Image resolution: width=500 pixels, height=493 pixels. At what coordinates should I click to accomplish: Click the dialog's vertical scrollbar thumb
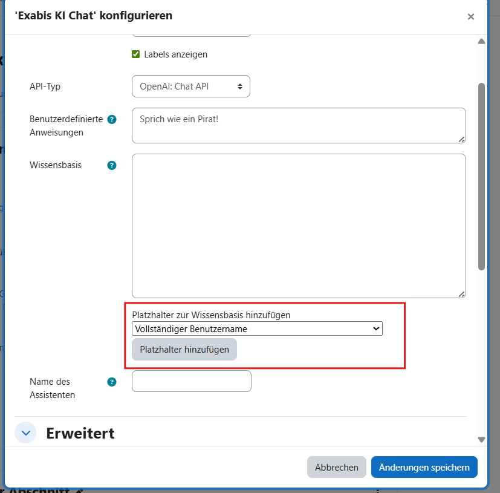(481, 175)
